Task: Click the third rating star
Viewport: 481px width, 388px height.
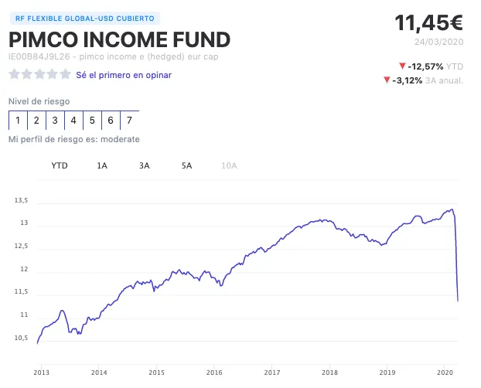Action: click(x=39, y=75)
